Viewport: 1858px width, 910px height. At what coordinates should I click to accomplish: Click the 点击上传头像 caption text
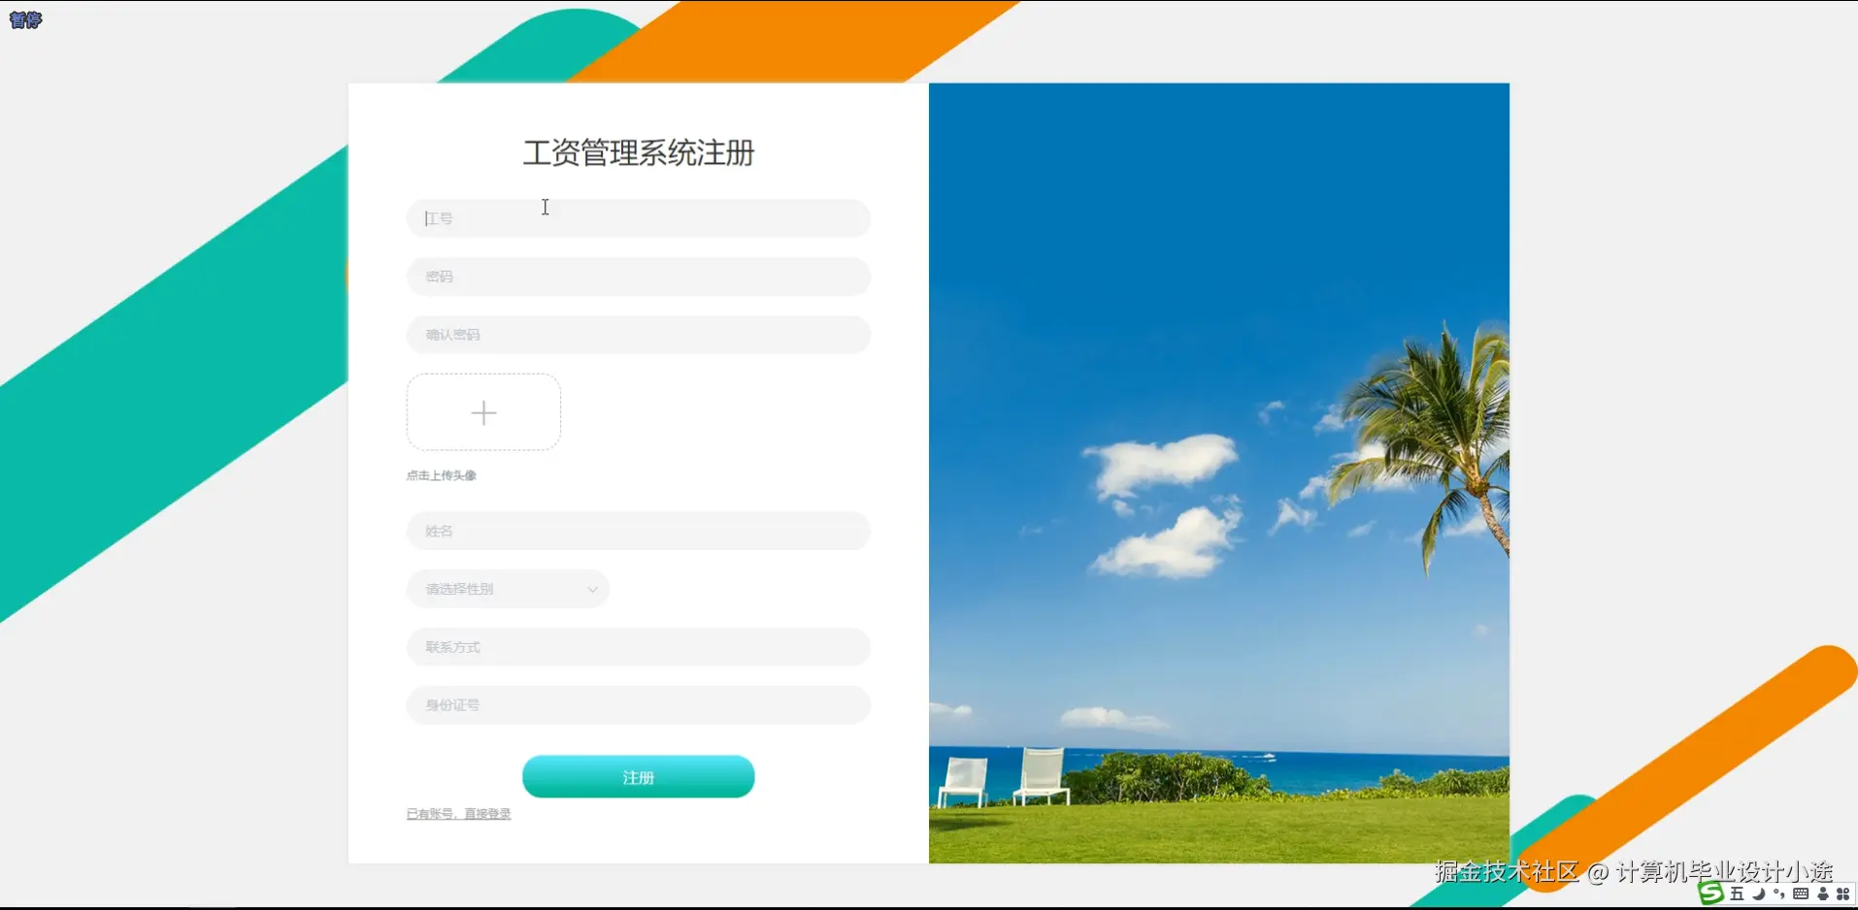click(441, 475)
